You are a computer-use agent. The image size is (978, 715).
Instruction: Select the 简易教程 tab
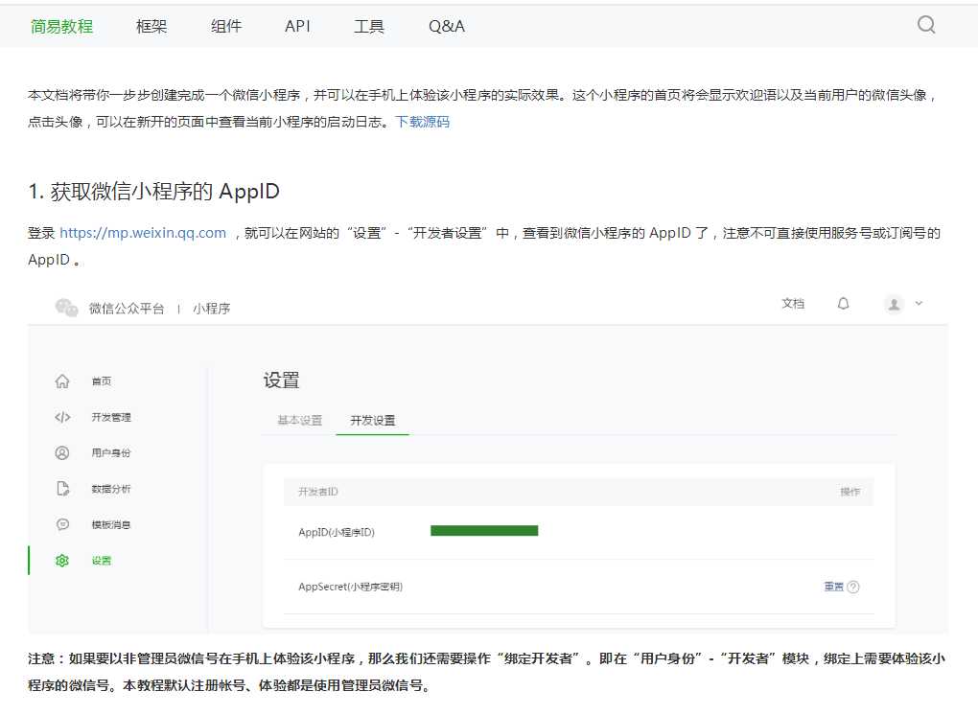click(x=61, y=26)
